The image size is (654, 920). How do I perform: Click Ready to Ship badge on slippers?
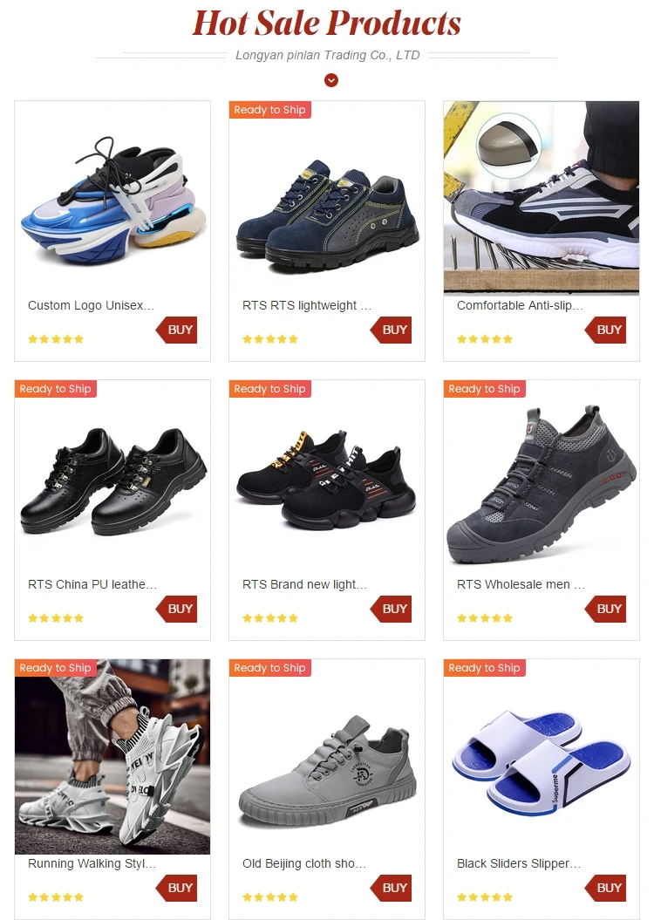pos(485,668)
